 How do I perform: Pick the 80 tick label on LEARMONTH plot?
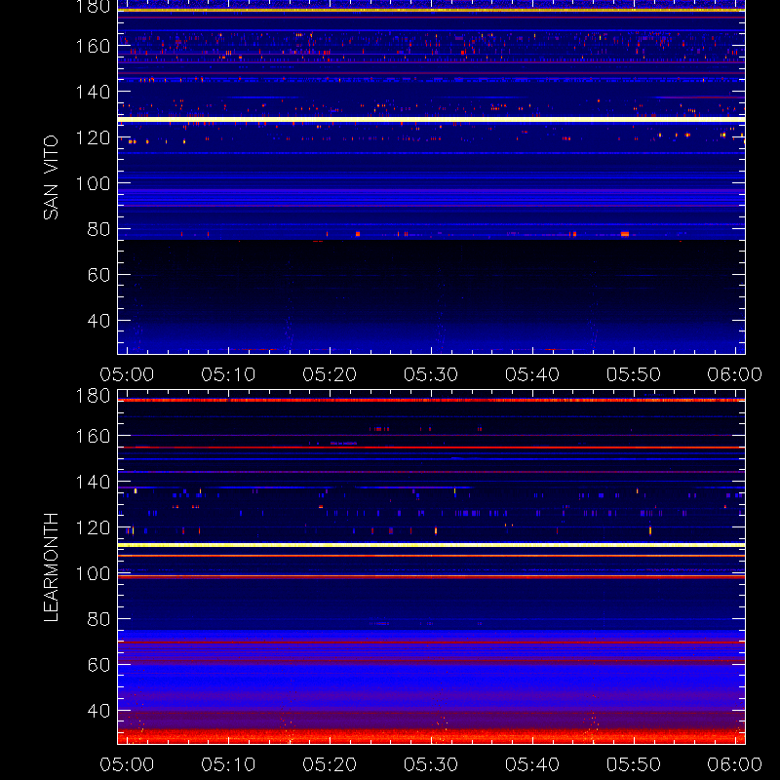tap(98, 619)
